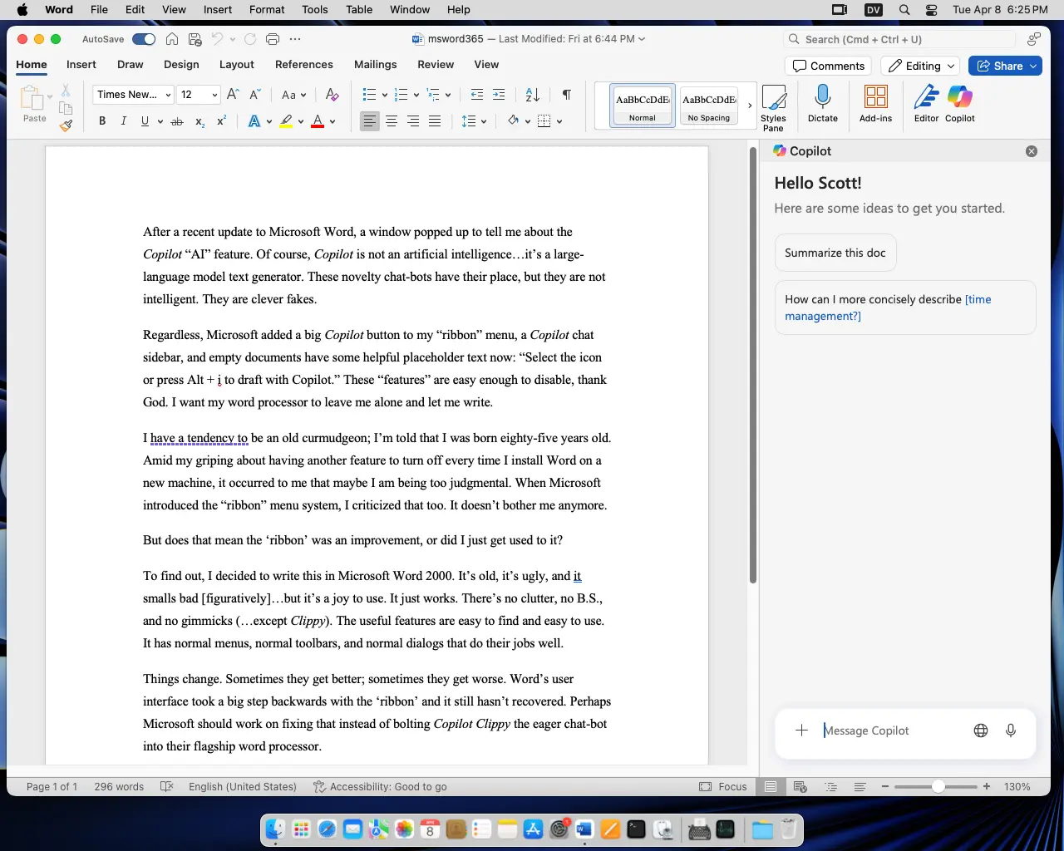Toggle the AutoSave switch
The image size is (1064, 851).
pos(144,39)
